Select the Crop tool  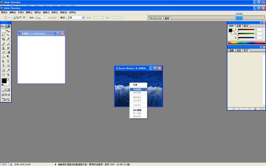coord(3,39)
